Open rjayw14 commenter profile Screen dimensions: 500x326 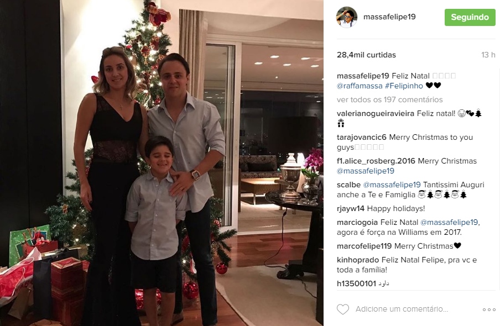(351, 209)
